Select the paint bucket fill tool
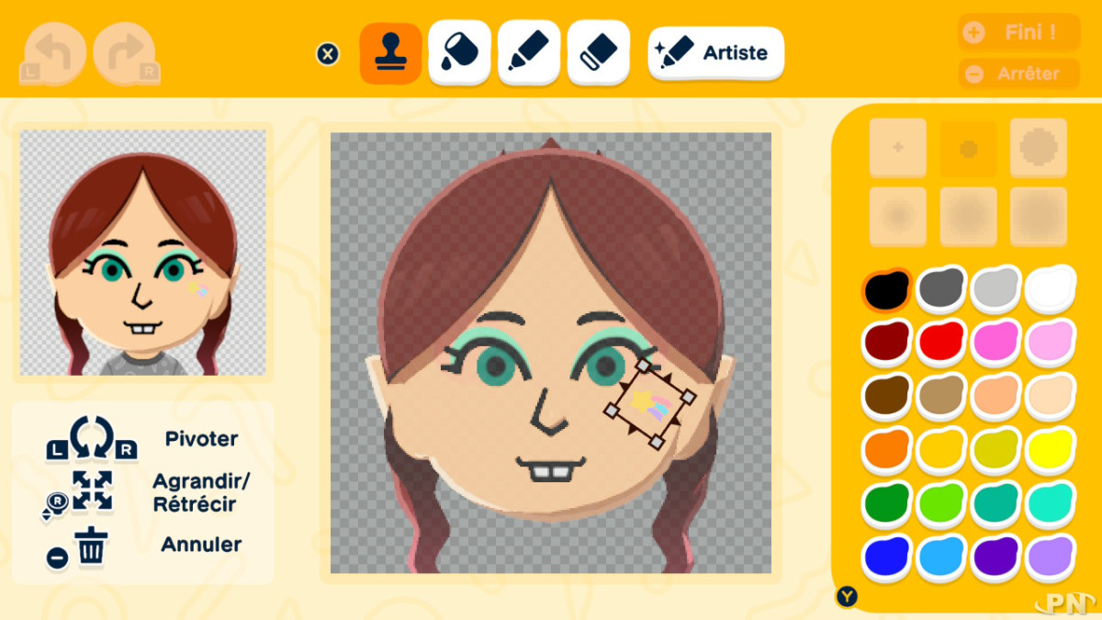This screenshot has width=1102, height=620. pyautogui.click(x=459, y=53)
